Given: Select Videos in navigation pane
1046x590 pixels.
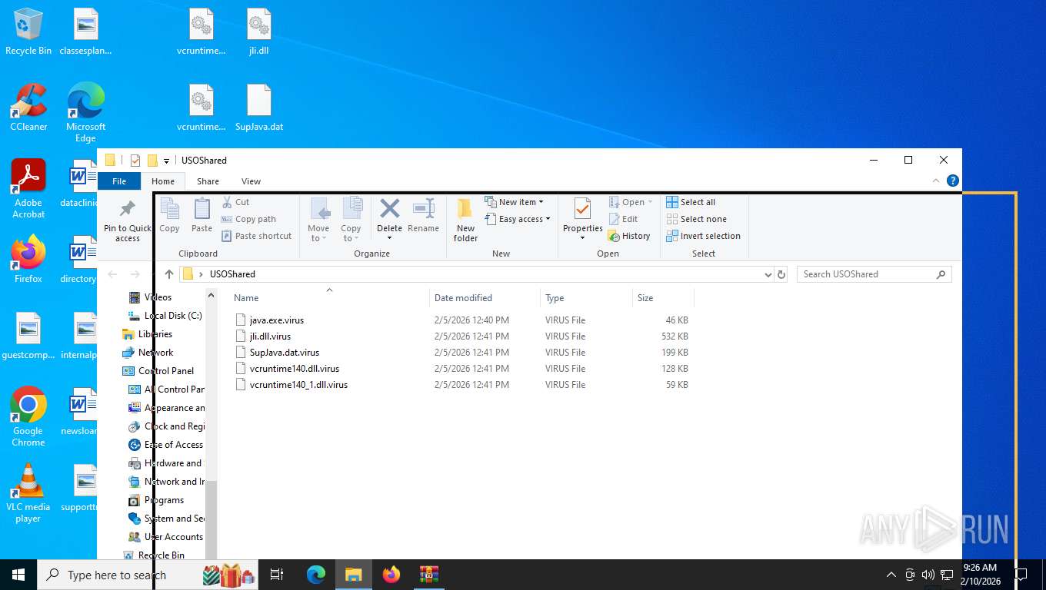Looking at the screenshot, I should pos(158,297).
